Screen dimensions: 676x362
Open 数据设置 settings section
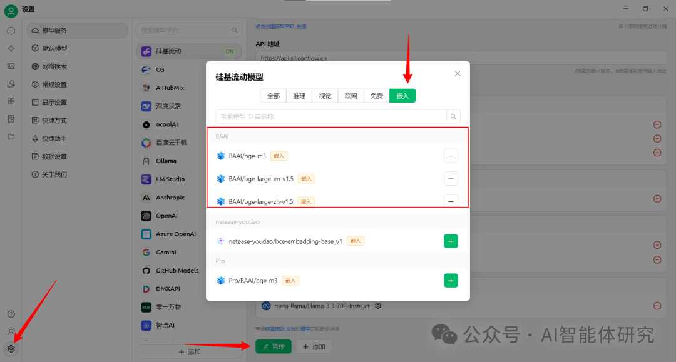coord(77,157)
